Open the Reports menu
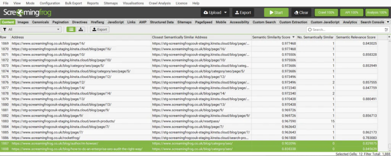Screen dimensions: 391x156 click(x=93, y=3)
